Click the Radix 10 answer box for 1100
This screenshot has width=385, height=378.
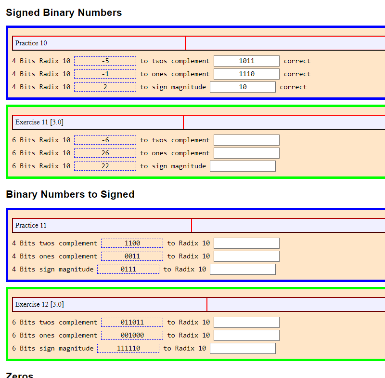[246, 243]
